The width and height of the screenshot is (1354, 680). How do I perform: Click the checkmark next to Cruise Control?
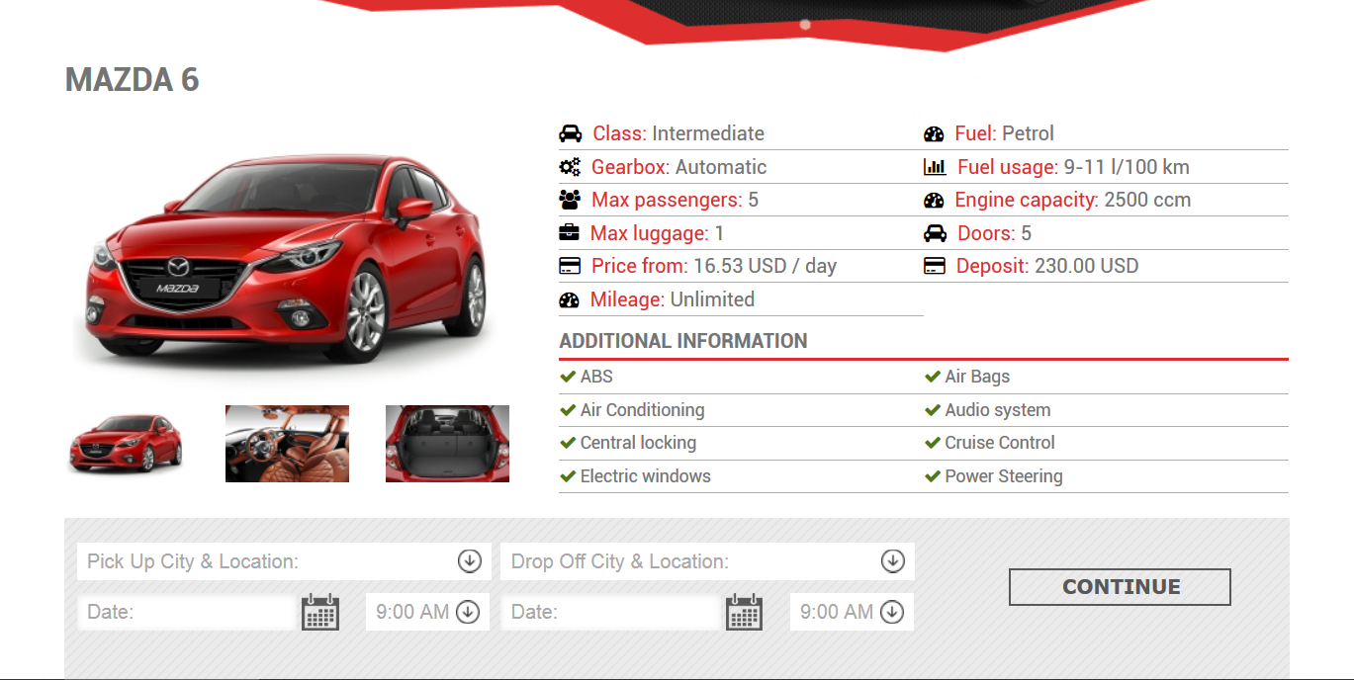932,443
